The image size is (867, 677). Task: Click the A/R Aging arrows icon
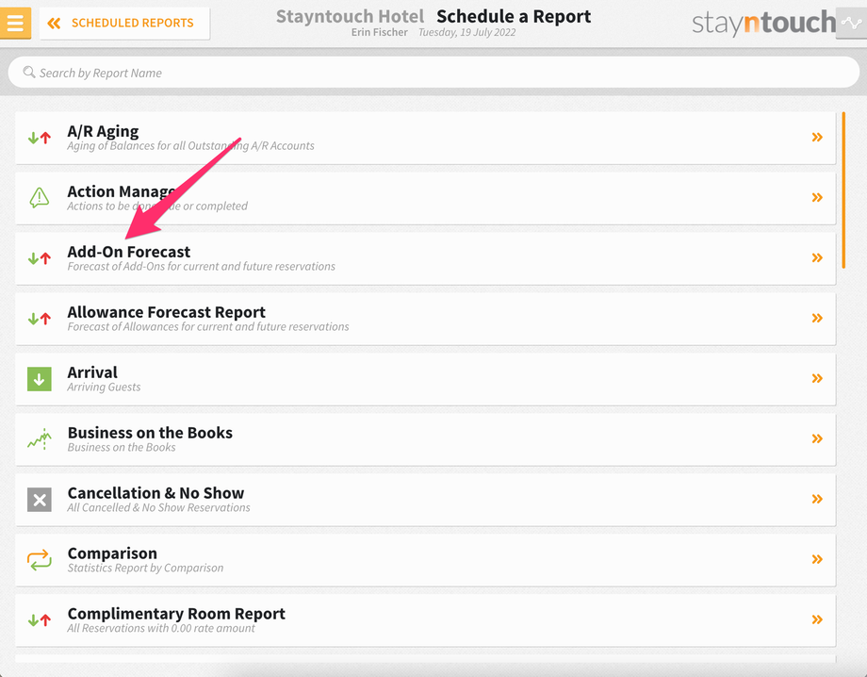[40, 138]
